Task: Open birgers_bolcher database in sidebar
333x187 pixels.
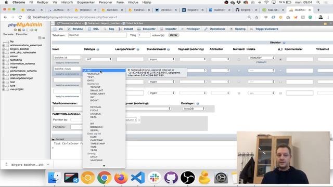Action: (x=20, y=49)
